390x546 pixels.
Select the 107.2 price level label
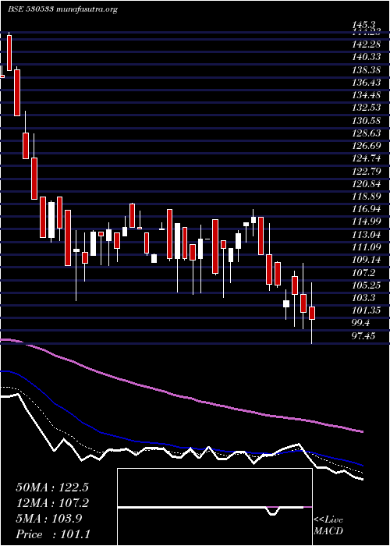coord(363,272)
